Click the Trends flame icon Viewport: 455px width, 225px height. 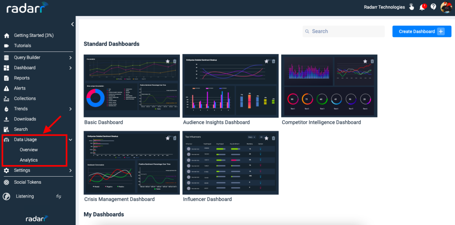[7, 109]
